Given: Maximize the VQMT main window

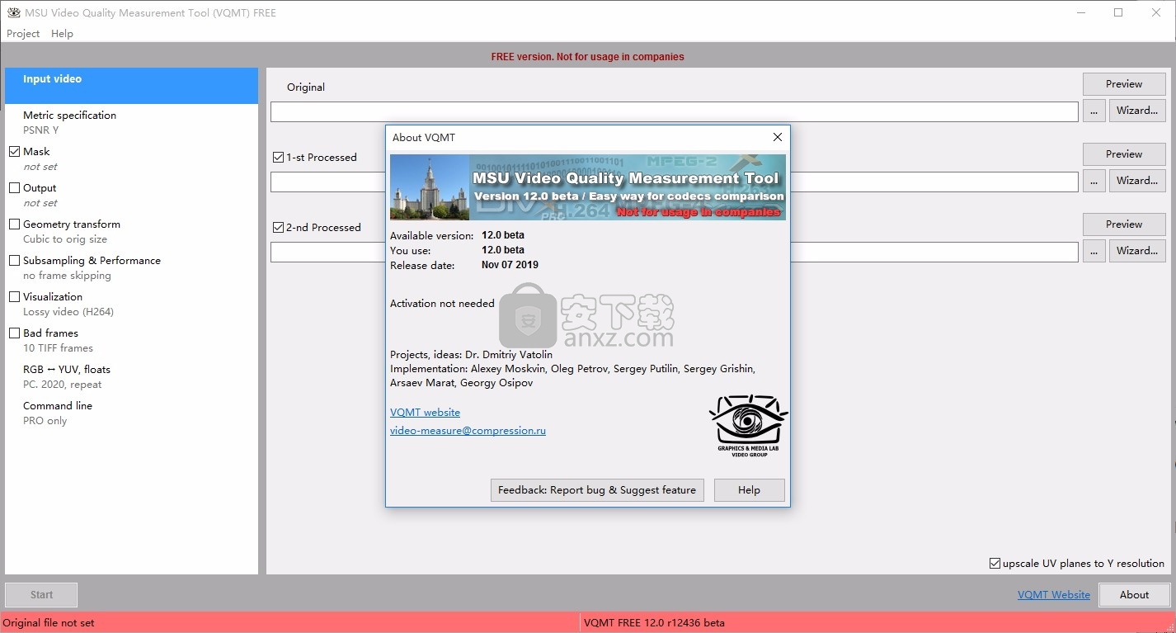Looking at the screenshot, I should [1118, 12].
